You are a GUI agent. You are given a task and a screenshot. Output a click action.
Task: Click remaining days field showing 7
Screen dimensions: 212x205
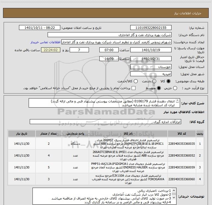tap(79, 50)
